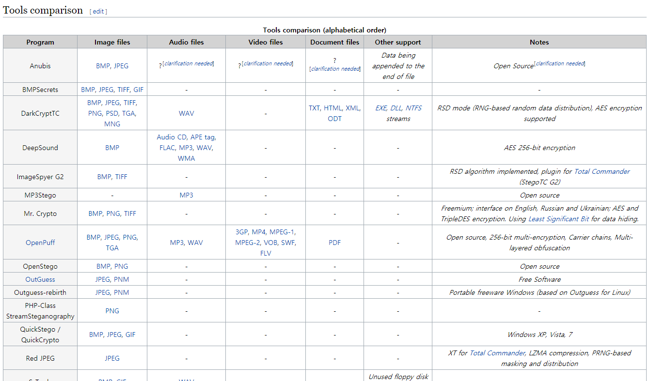This screenshot has height=381, width=650.
Task: Click WAV link in the OpenPuff row
Action: point(195,243)
